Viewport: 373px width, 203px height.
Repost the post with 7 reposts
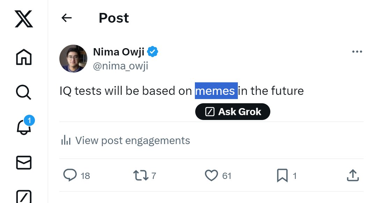141,175
